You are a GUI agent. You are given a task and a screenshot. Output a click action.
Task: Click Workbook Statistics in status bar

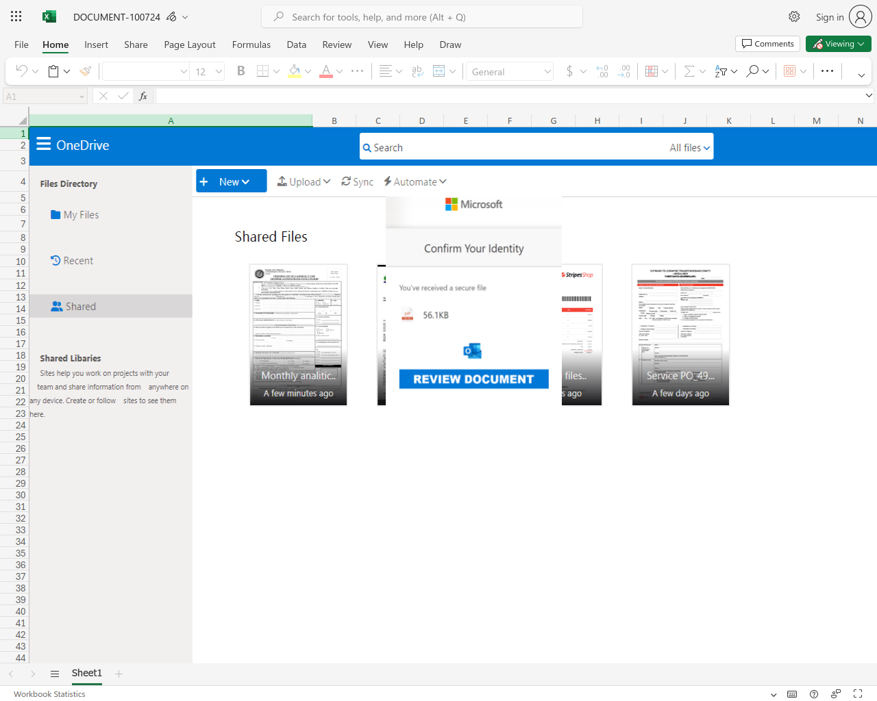pos(49,694)
